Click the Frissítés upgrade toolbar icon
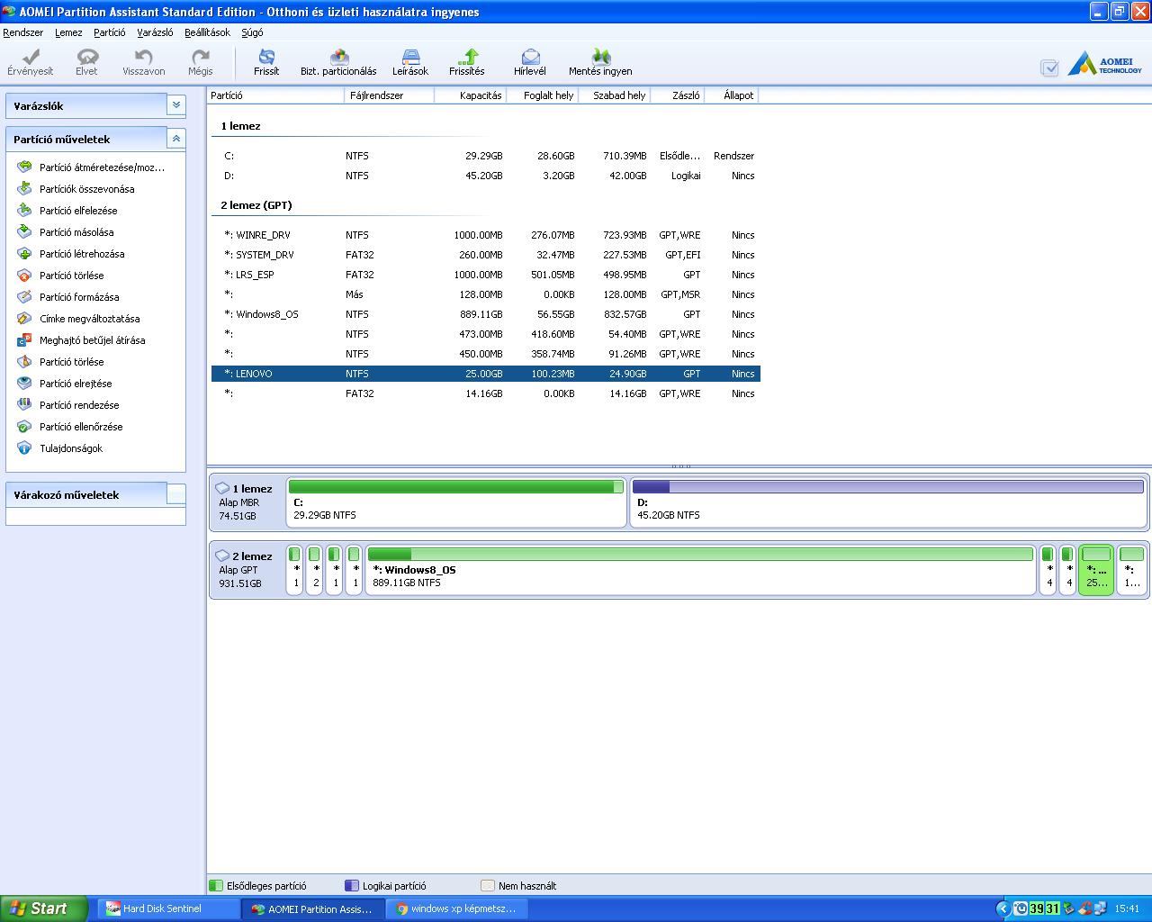 pyautogui.click(x=467, y=62)
